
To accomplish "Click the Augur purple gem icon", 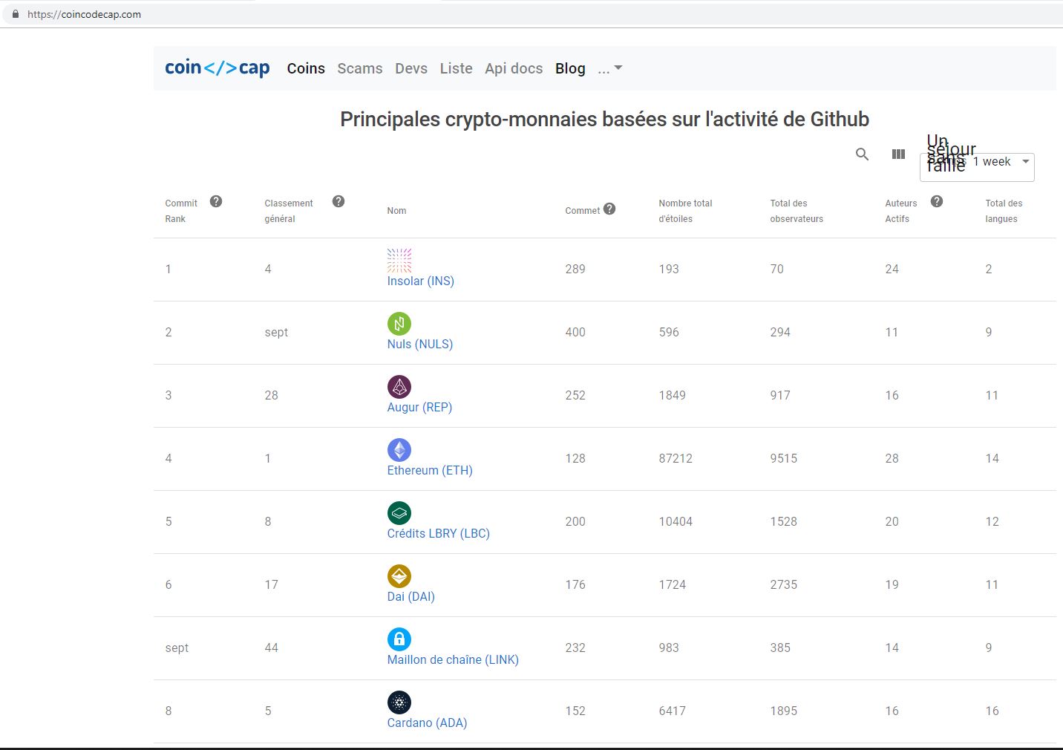I will pos(399,386).
